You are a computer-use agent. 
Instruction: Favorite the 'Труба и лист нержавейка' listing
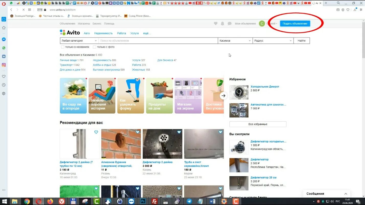click(x=220, y=132)
